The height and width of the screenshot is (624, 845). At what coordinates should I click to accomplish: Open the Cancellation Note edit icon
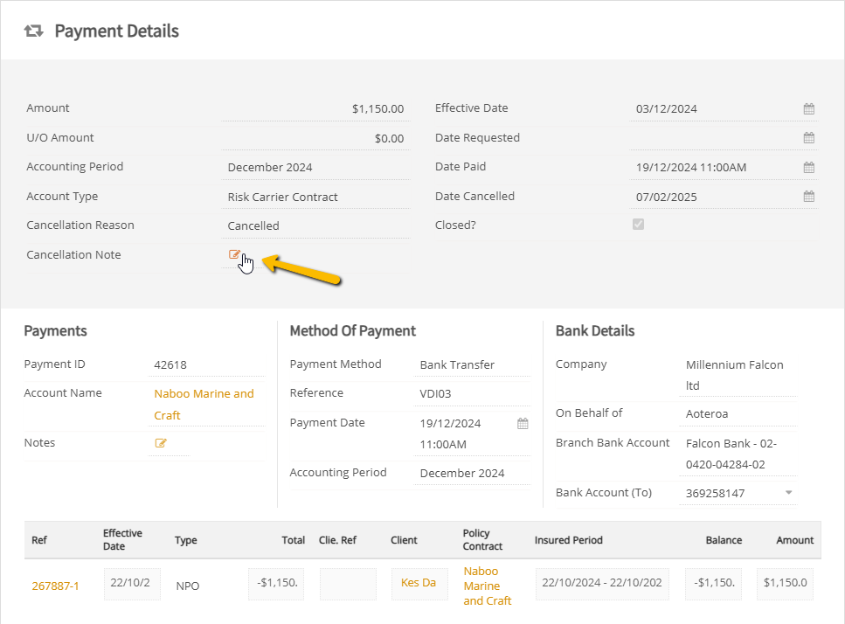234,254
